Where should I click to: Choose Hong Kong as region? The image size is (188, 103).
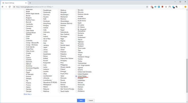(x=42, y=23)
